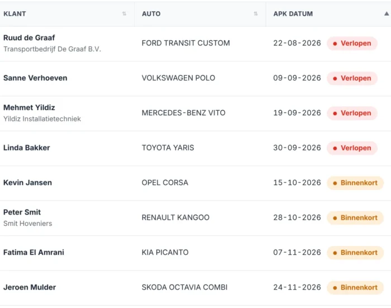Click Verlopen status for Linda Bakker

(352, 148)
